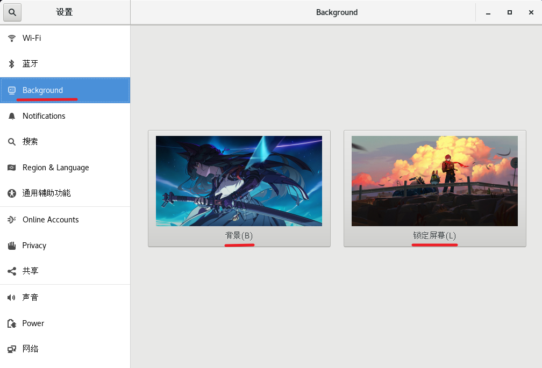542x368 pixels.
Task: Click the magnifier icon beside 搜索
Action: click(12, 141)
